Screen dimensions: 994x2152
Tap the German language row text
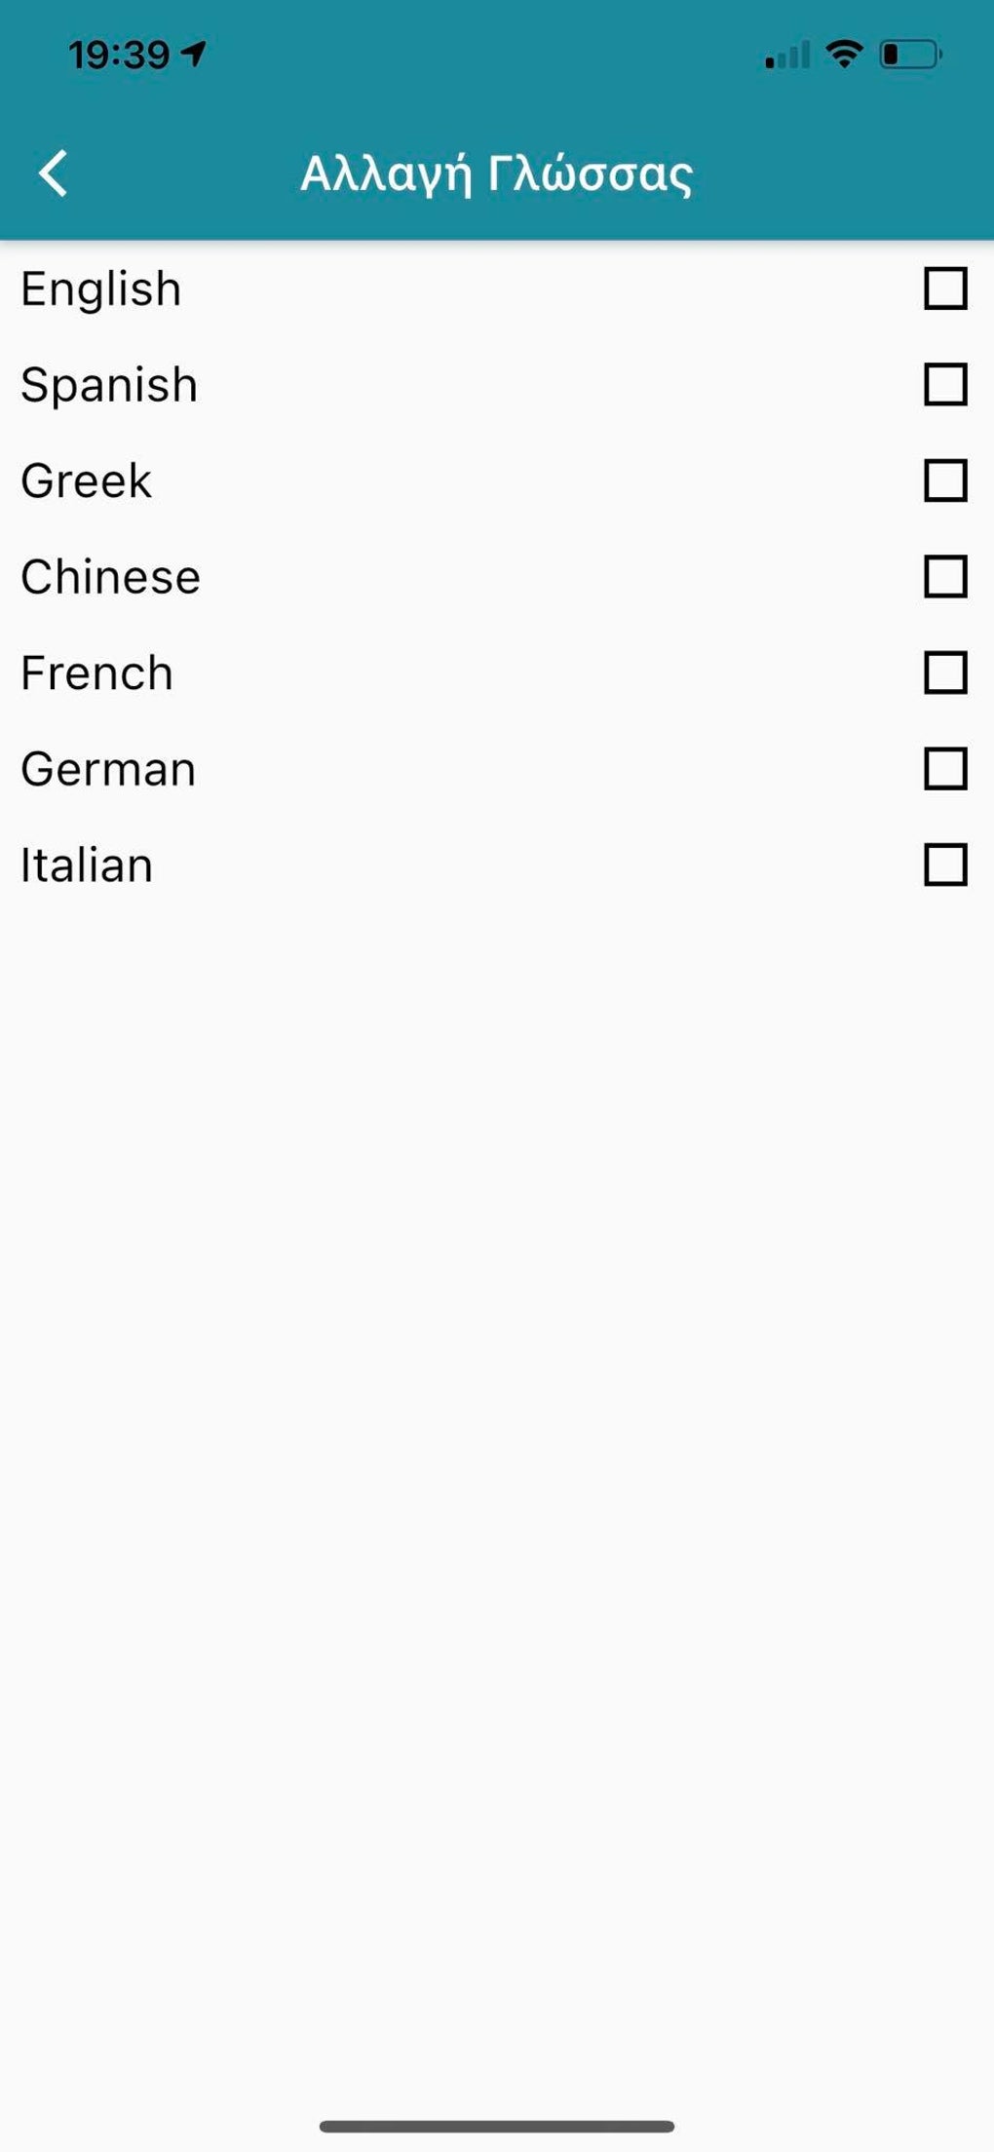108,768
